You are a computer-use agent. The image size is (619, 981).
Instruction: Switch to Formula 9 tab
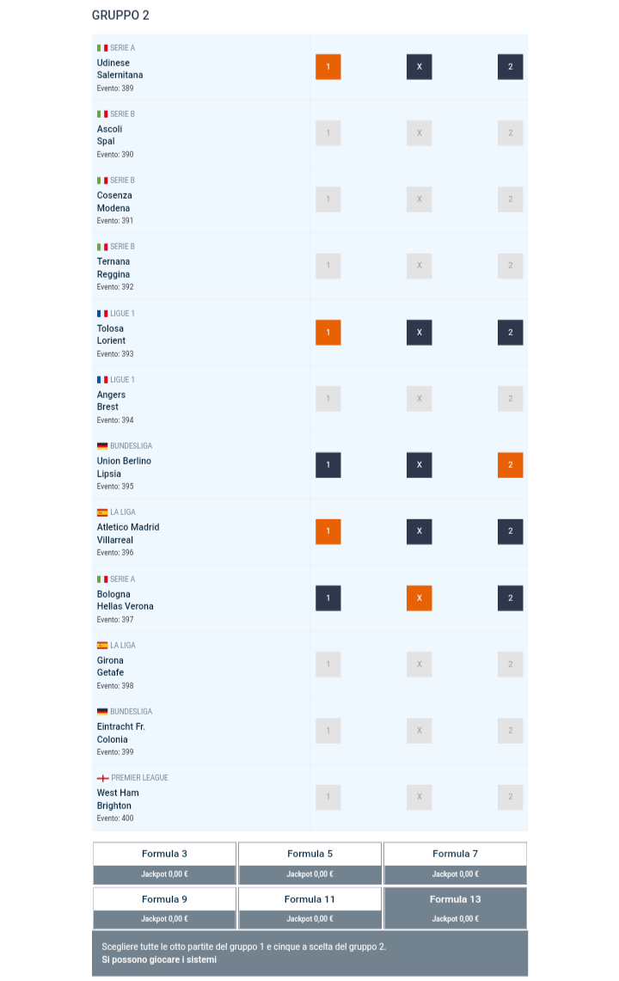[164, 899]
